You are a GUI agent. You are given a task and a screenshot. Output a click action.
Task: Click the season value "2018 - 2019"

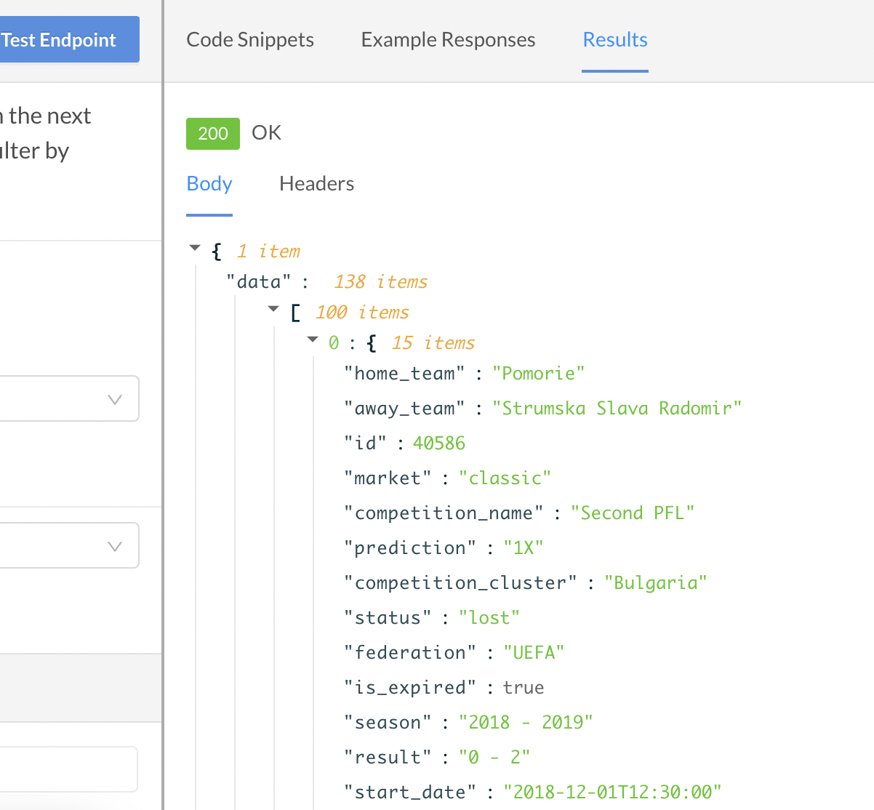526,723
